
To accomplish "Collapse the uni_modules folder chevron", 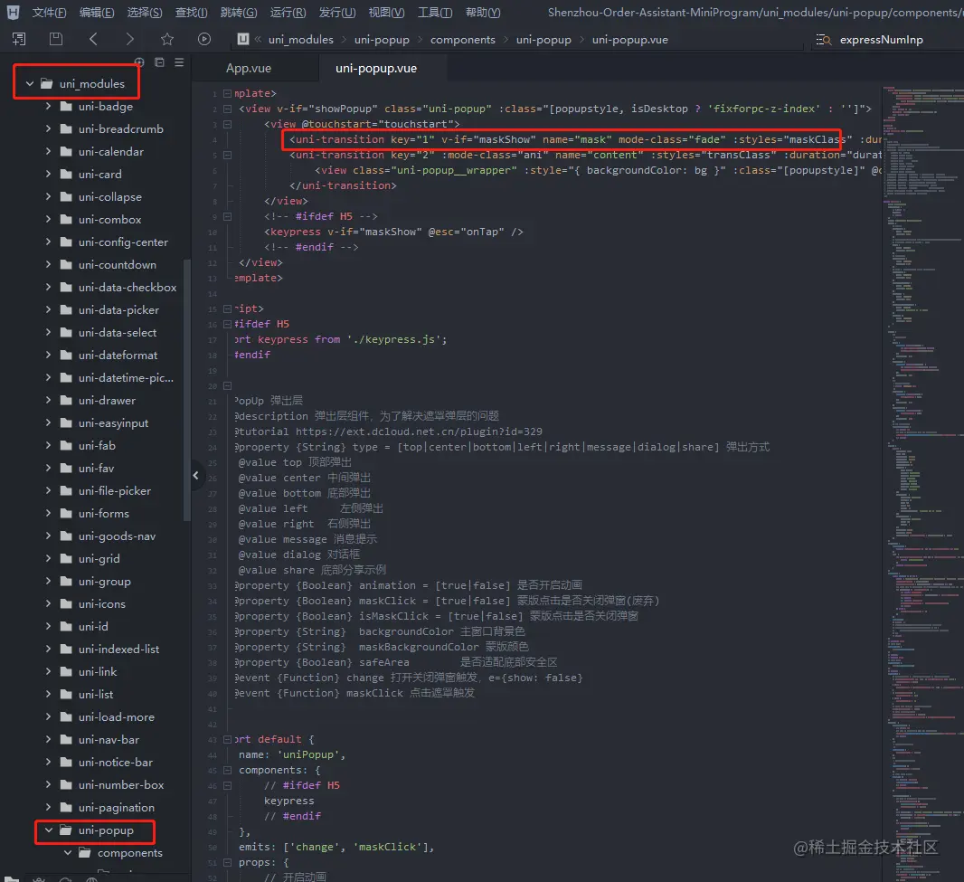I will (30, 83).
